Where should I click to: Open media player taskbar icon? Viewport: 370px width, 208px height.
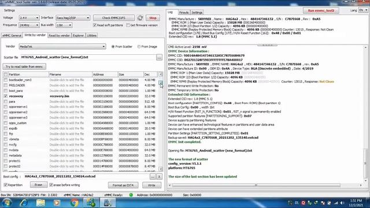pyautogui.click(x=57, y=203)
